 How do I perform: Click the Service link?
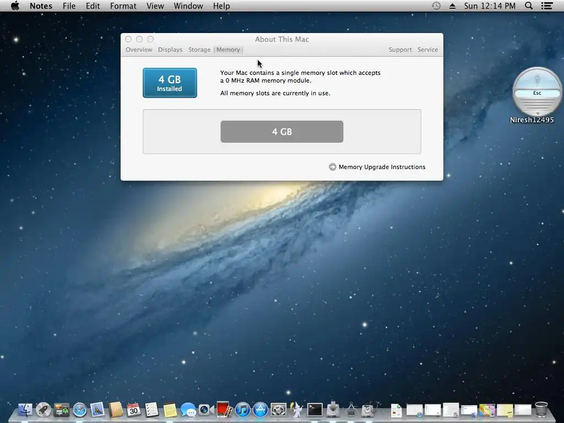coord(427,50)
